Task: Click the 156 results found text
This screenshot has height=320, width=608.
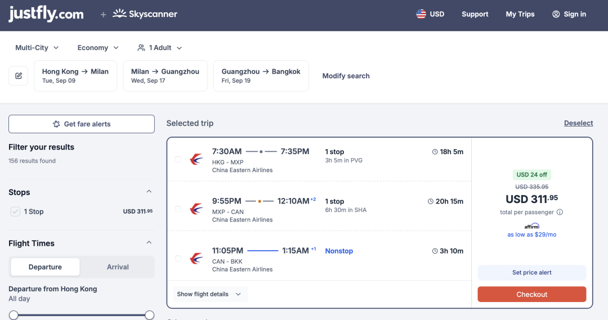Action: pyautogui.click(x=32, y=161)
